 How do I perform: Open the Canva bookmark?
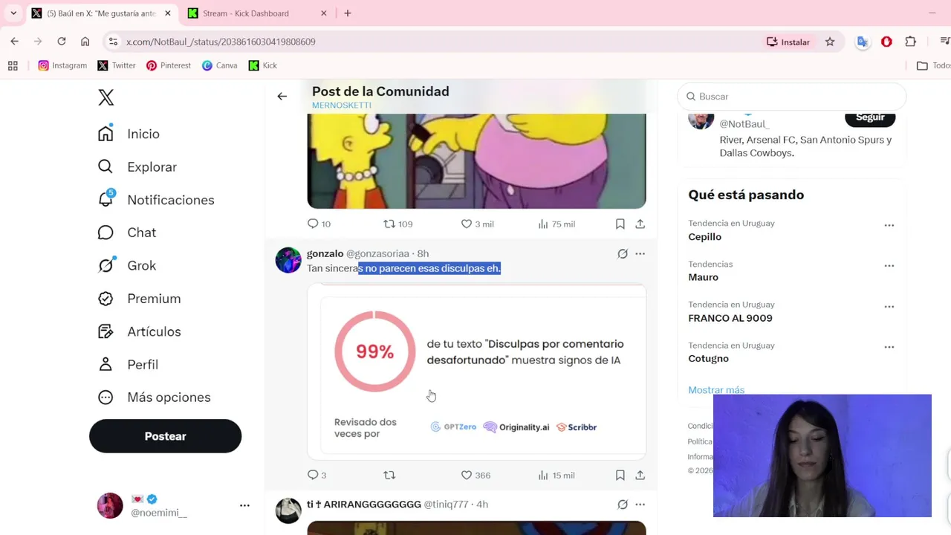pyautogui.click(x=219, y=65)
